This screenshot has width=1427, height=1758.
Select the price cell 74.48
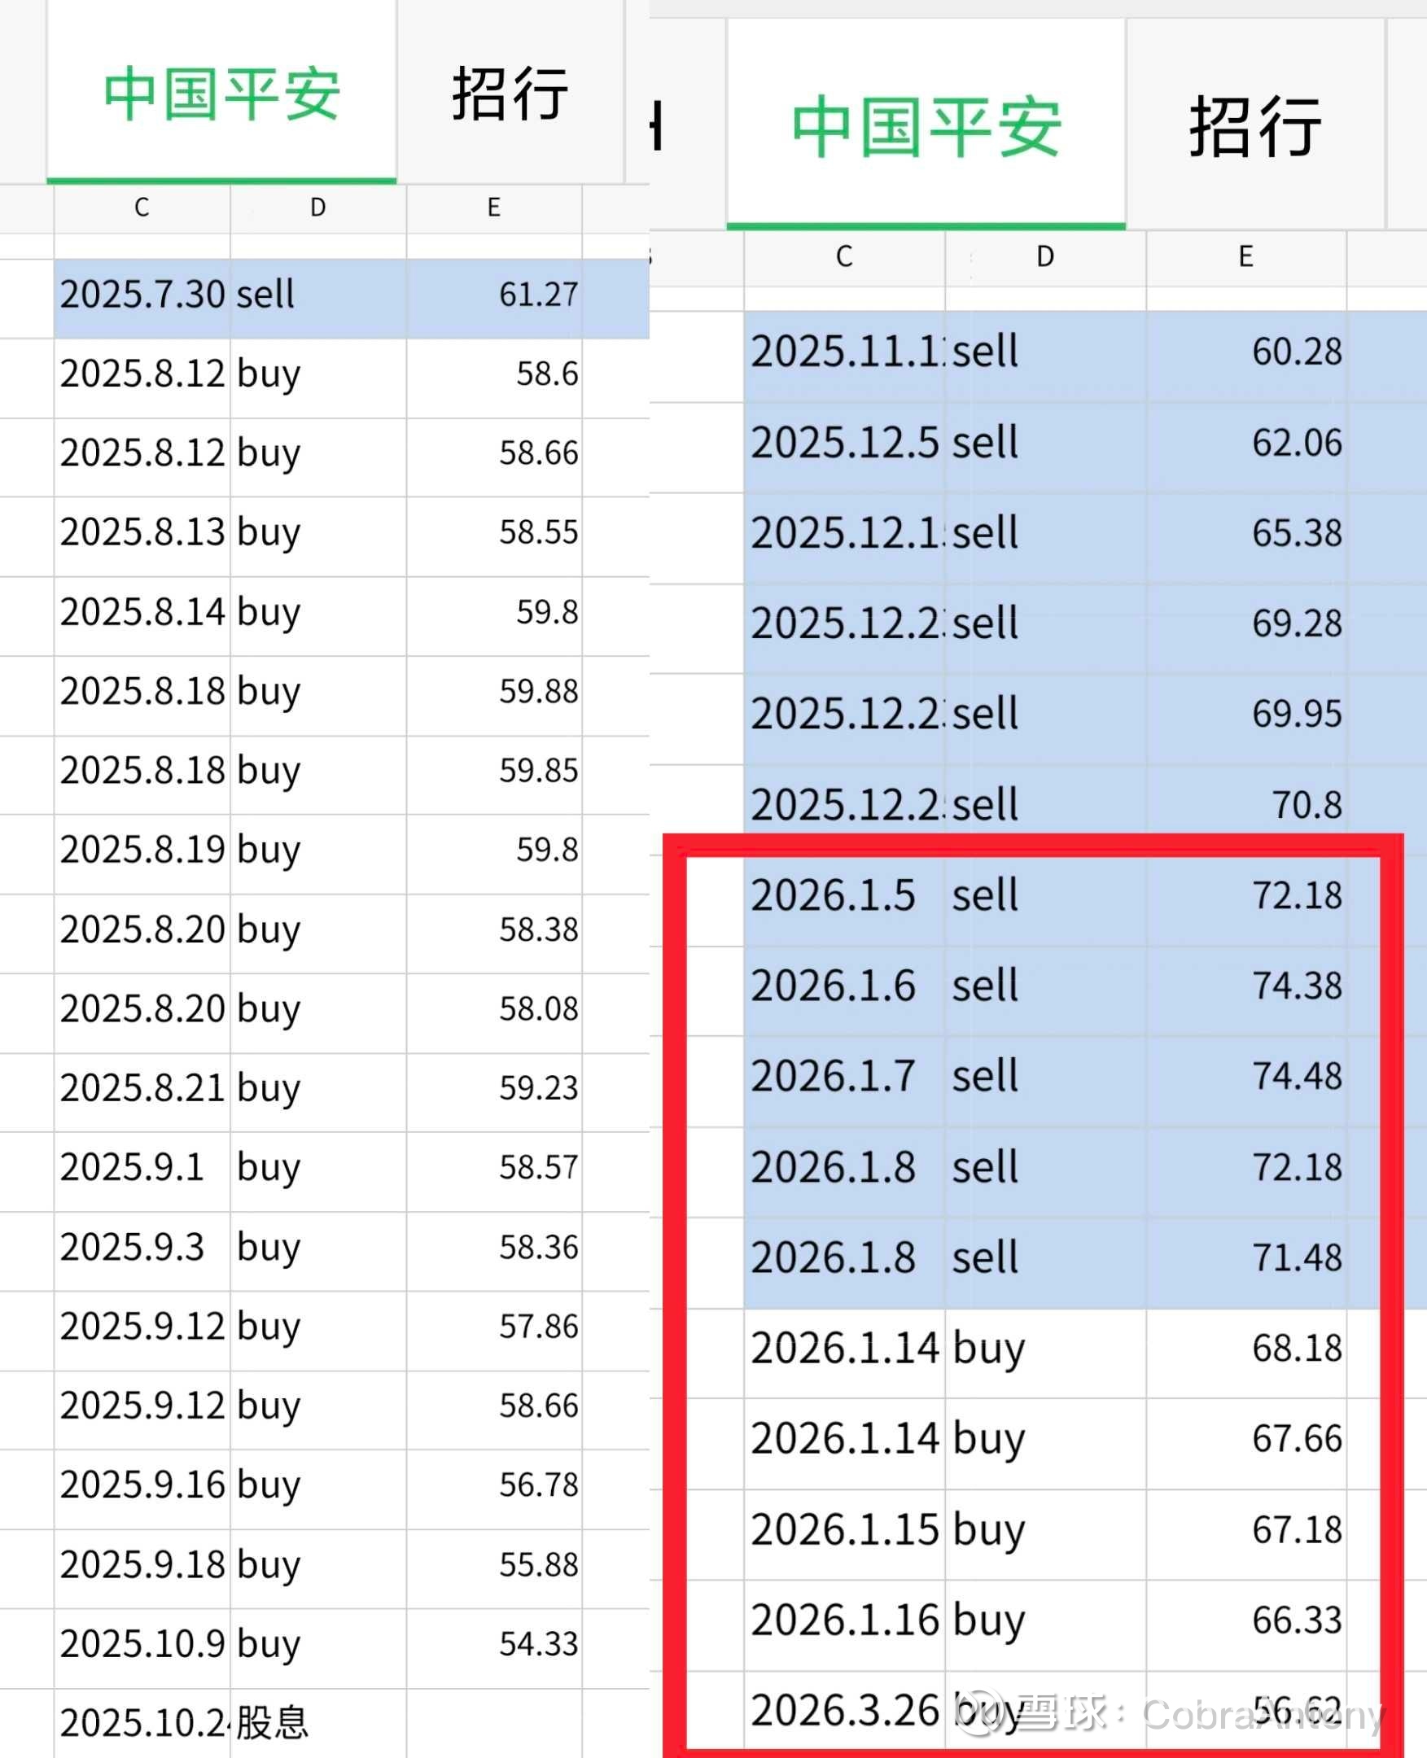1246,1081
